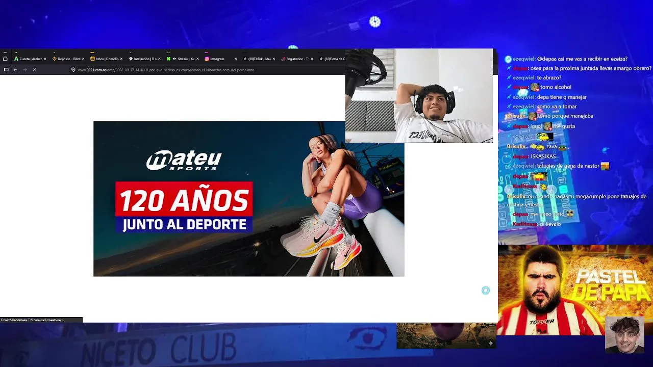
Task: Close the Depósito tab
Action: (x=83, y=59)
